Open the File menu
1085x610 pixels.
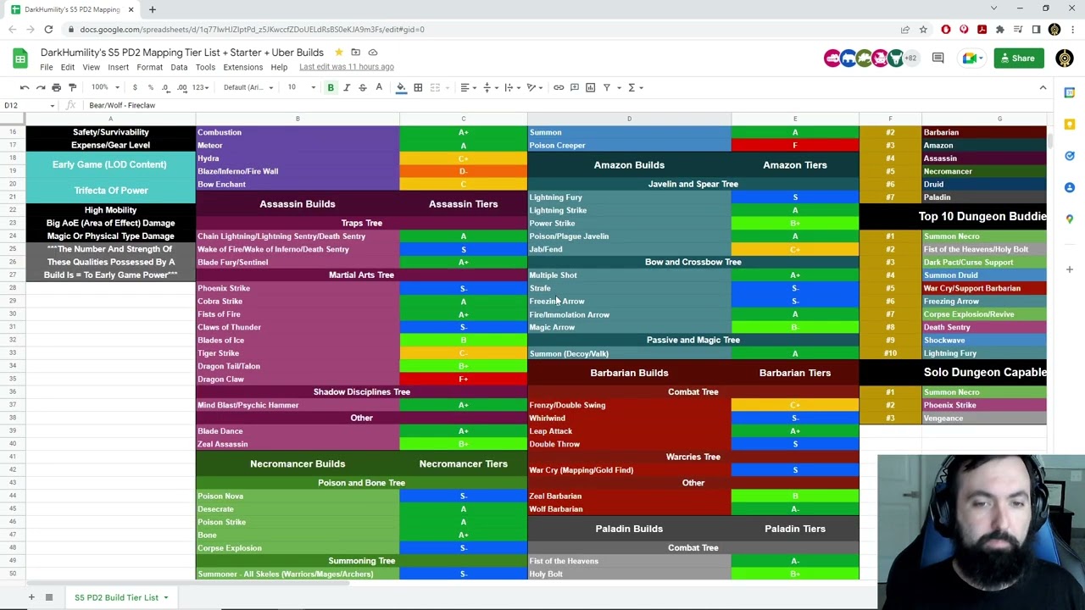(47, 67)
